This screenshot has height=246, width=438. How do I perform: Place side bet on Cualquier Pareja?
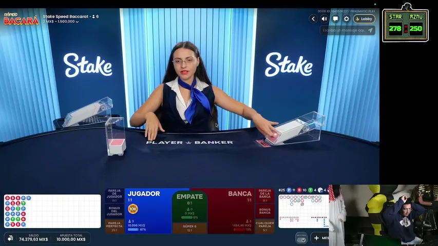(264, 227)
